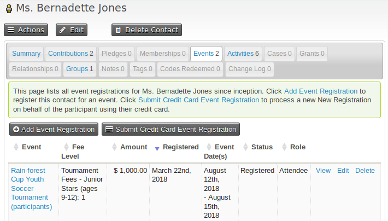Click Delete link for the registration row

[365, 171]
